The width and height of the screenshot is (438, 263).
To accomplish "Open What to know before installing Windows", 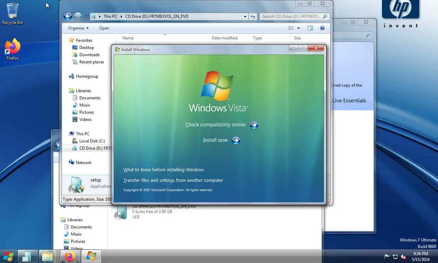I will tap(164, 170).
